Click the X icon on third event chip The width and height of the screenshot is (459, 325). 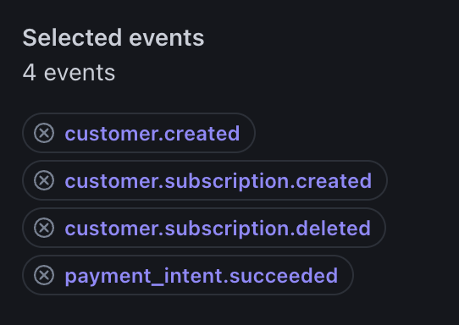pyautogui.click(x=44, y=228)
